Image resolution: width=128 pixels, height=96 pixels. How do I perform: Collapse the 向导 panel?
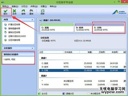click(x=32, y=20)
